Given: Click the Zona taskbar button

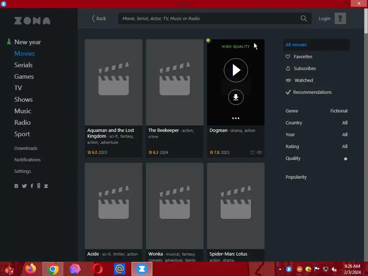Looking at the screenshot, I should point(142,269).
